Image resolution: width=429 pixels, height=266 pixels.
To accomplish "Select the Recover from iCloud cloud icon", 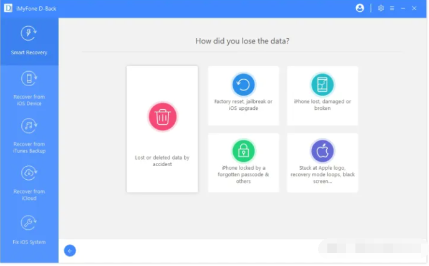I will pos(29,173).
